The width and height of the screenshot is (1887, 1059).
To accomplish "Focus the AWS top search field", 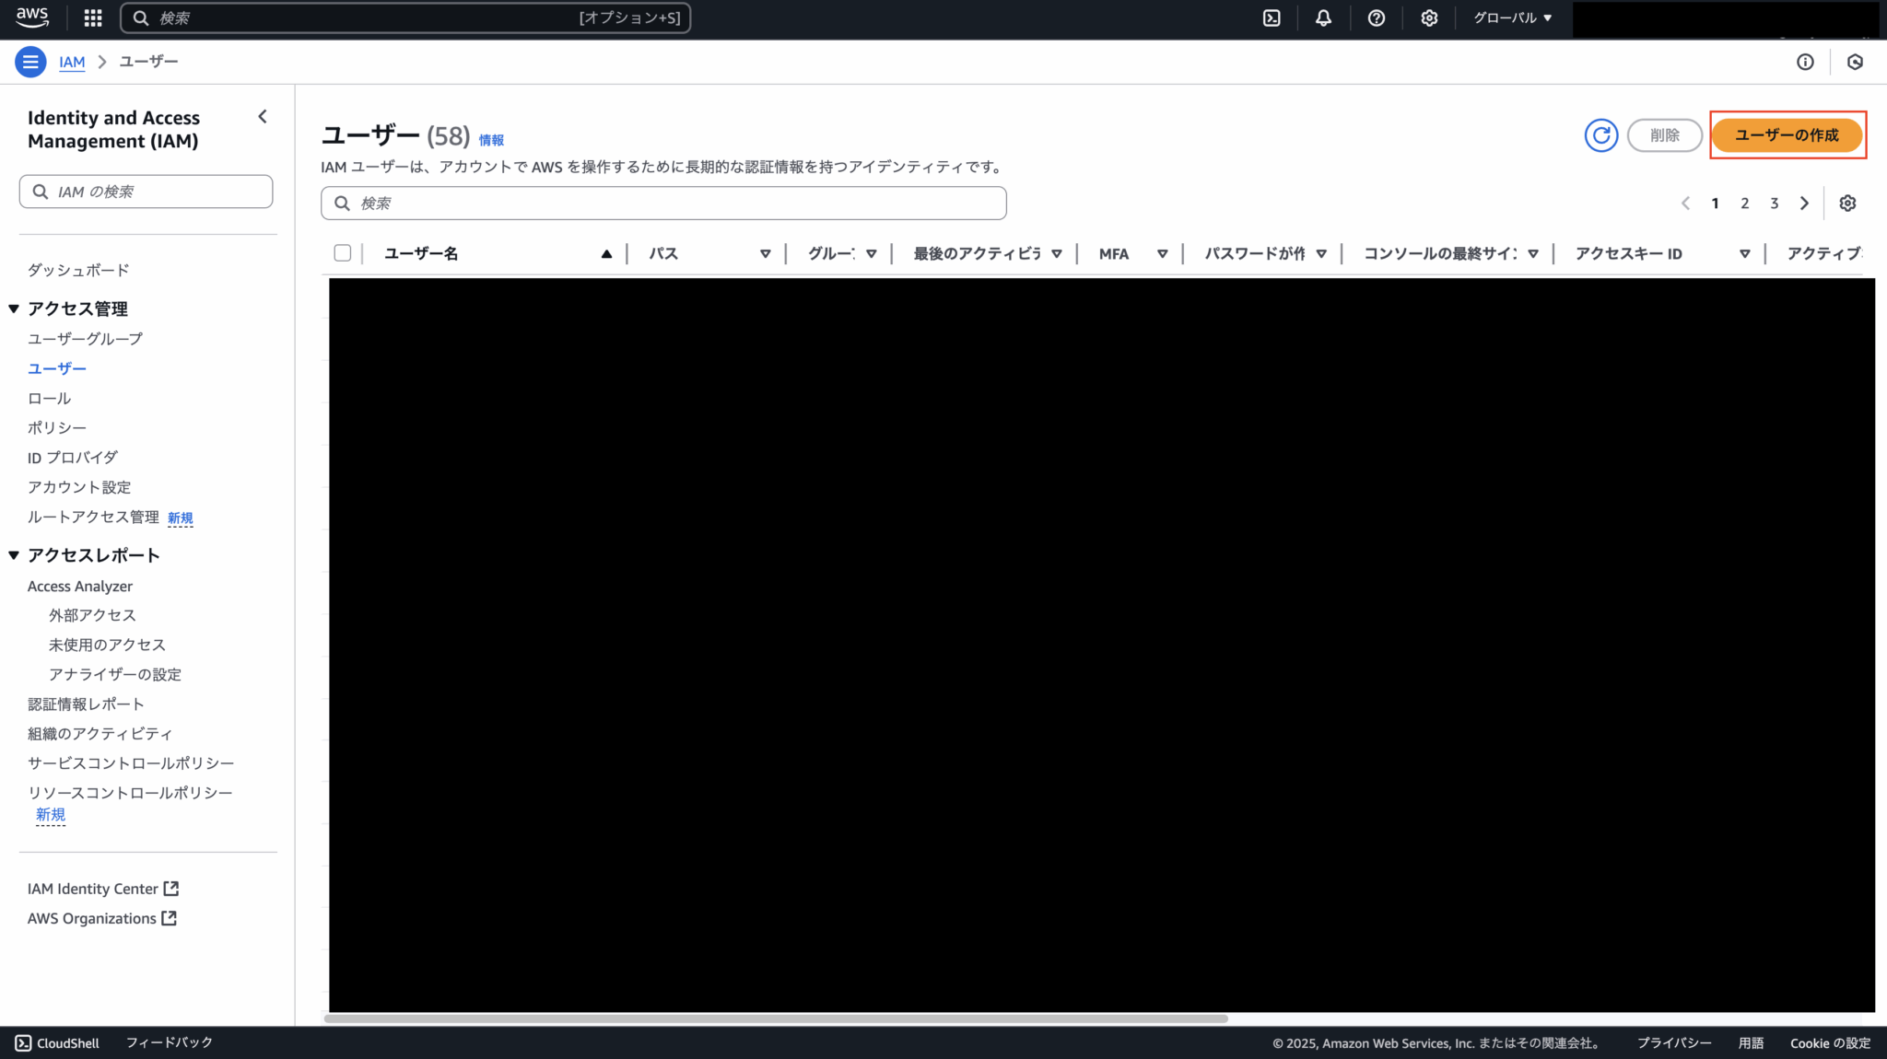I will coord(405,17).
